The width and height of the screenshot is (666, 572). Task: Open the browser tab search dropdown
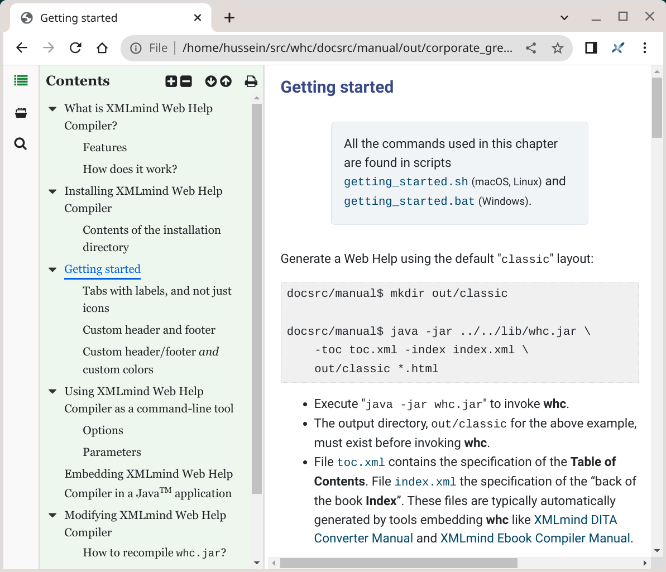click(564, 18)
